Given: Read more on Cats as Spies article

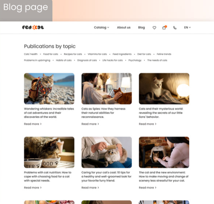Looking at the screenshot, I should (x=90, y=124).
